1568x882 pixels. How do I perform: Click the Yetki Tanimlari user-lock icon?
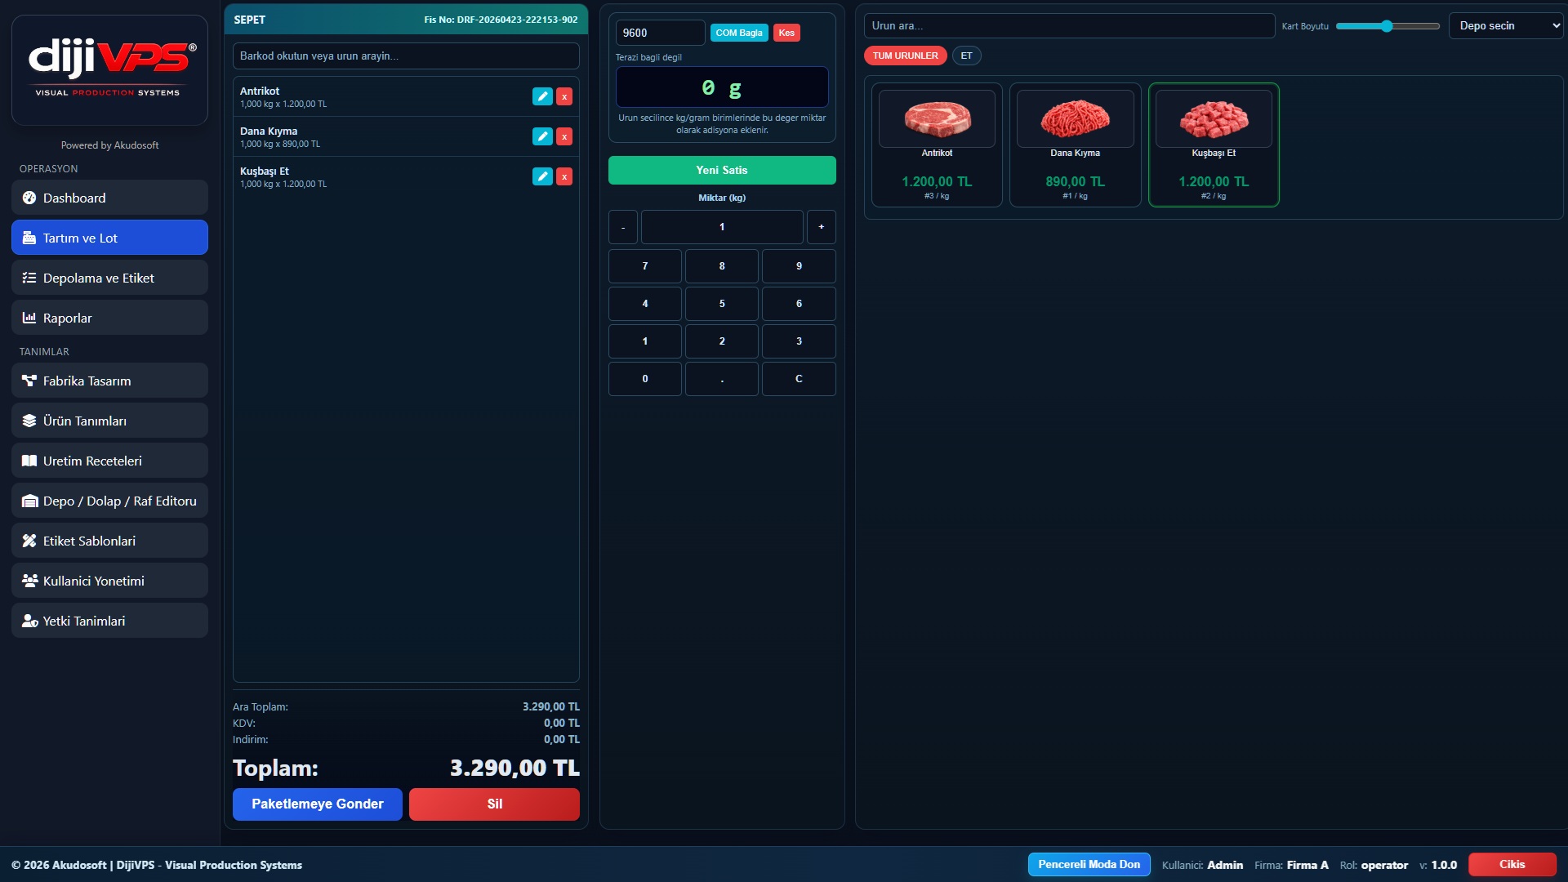29,621
